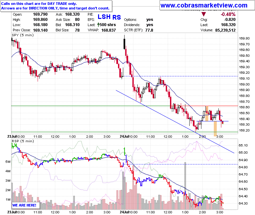Click the 169.10 price axis label
Screen dimensions: 255x215
(x=244, y=79)
